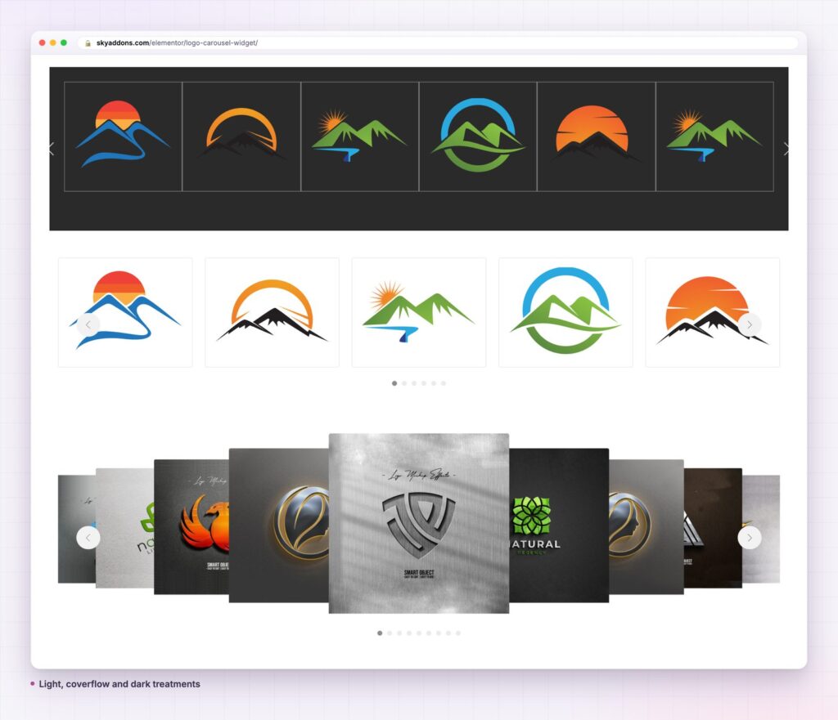Advance the light logo carousel with the next arrow

[x=750, y=324]
